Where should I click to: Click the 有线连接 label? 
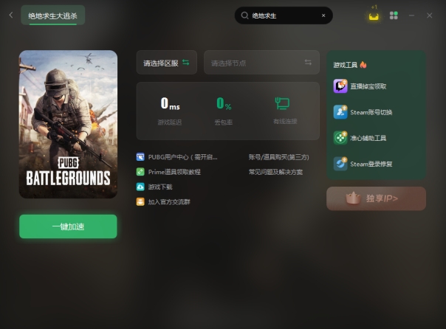285,122
